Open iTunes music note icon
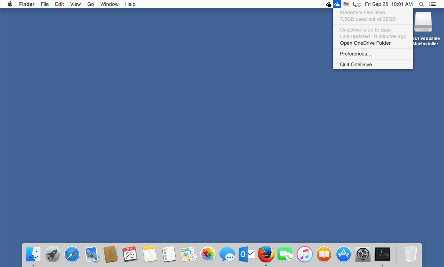 305,254
